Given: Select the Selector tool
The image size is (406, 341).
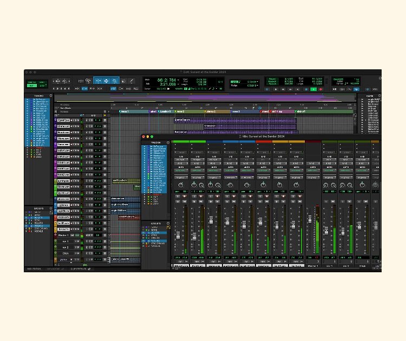Looking at the screenshot, I should [x=106, y=81].
